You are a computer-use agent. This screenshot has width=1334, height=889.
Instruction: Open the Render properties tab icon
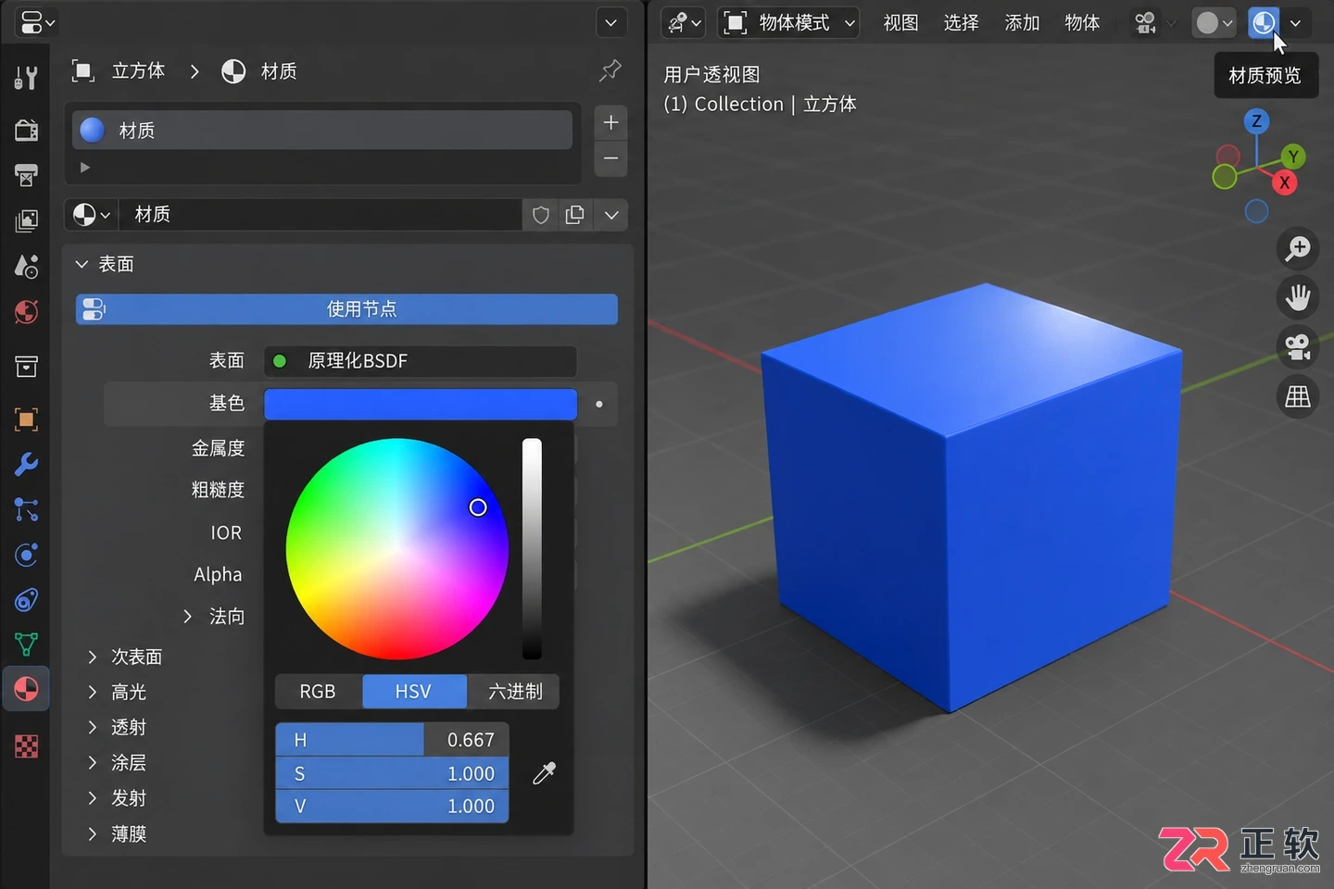(x=26, y=130)
